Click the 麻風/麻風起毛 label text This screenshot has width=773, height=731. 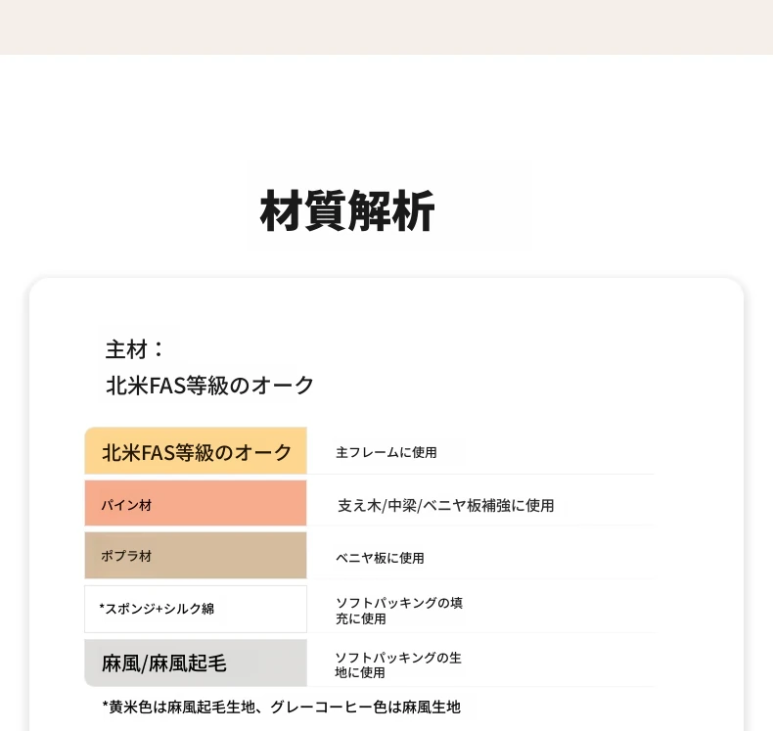[x=164, y=663]
